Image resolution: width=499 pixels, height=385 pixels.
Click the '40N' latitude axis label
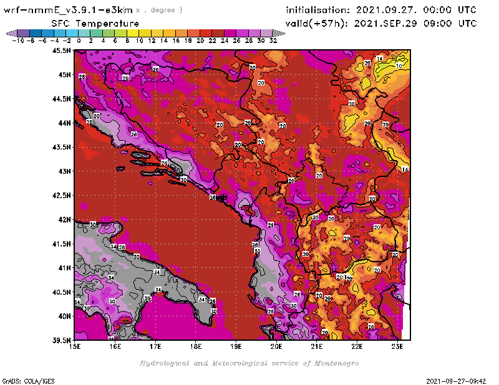tap(65, 316)
